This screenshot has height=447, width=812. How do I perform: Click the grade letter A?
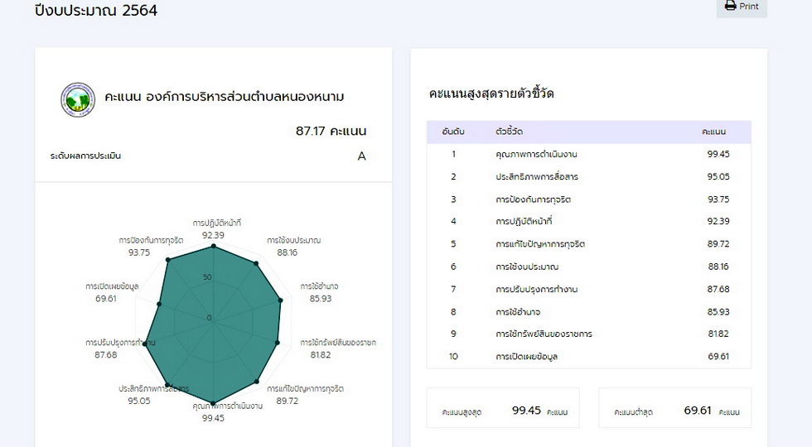tap(361, 156)
